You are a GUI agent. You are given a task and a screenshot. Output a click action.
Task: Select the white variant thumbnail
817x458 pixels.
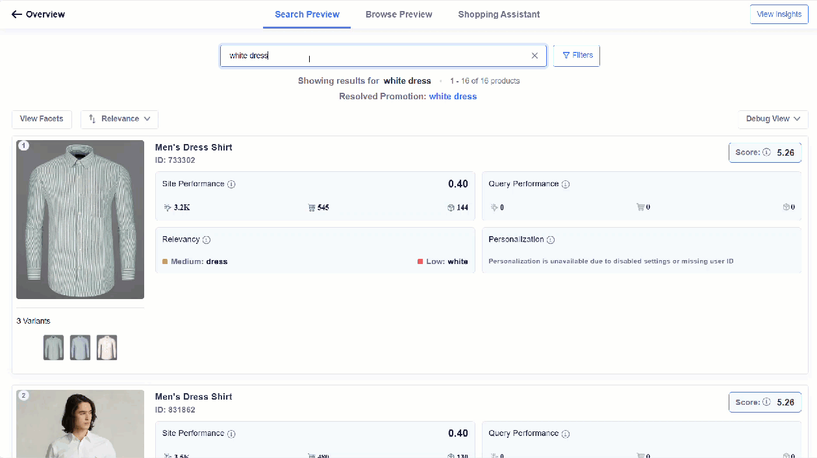pyautogui.click(x=107, y=348)
